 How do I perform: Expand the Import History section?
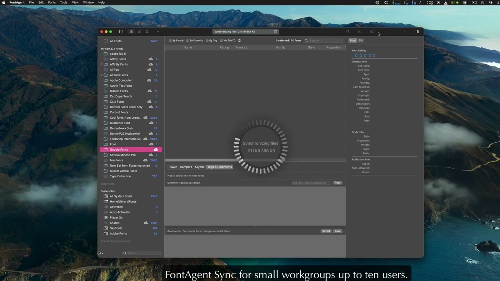115,241
